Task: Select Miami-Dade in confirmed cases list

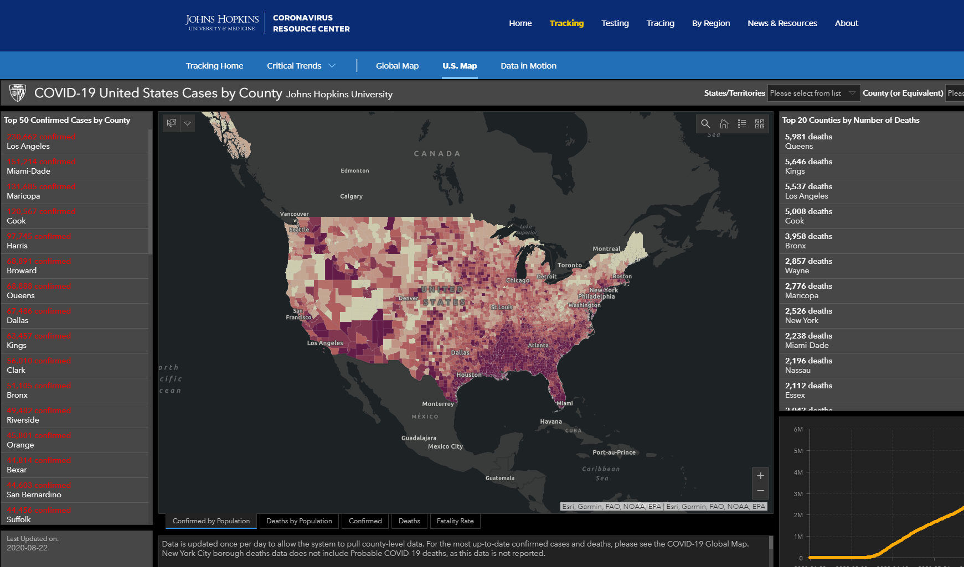Action: point(75,167)
